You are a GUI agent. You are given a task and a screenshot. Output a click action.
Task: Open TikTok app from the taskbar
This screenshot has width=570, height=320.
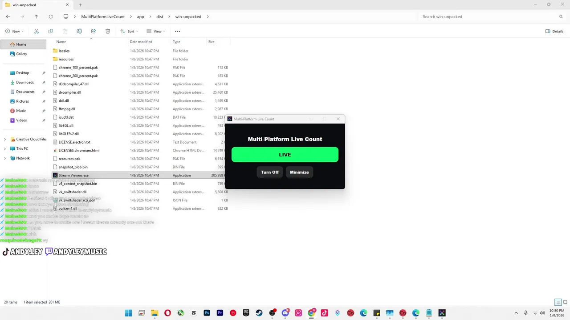[x=325, y=313]
